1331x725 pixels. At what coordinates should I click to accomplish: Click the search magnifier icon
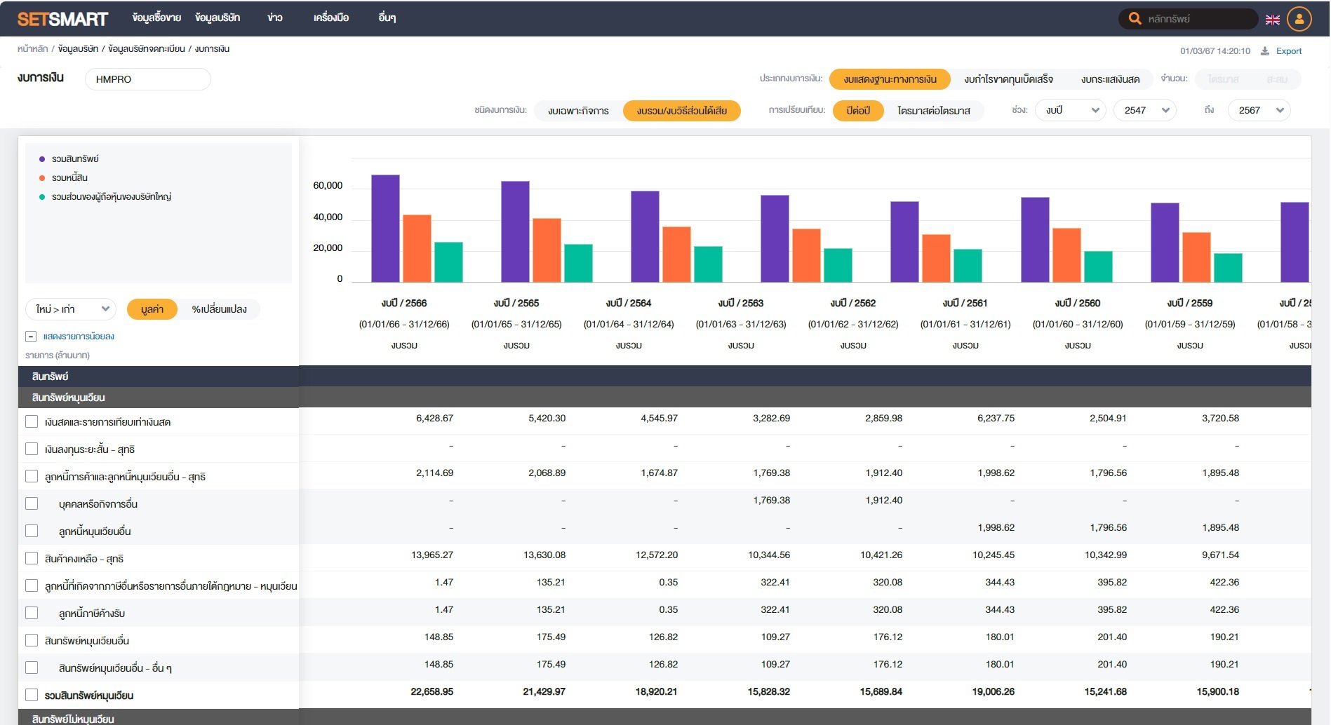point(1135,19)
